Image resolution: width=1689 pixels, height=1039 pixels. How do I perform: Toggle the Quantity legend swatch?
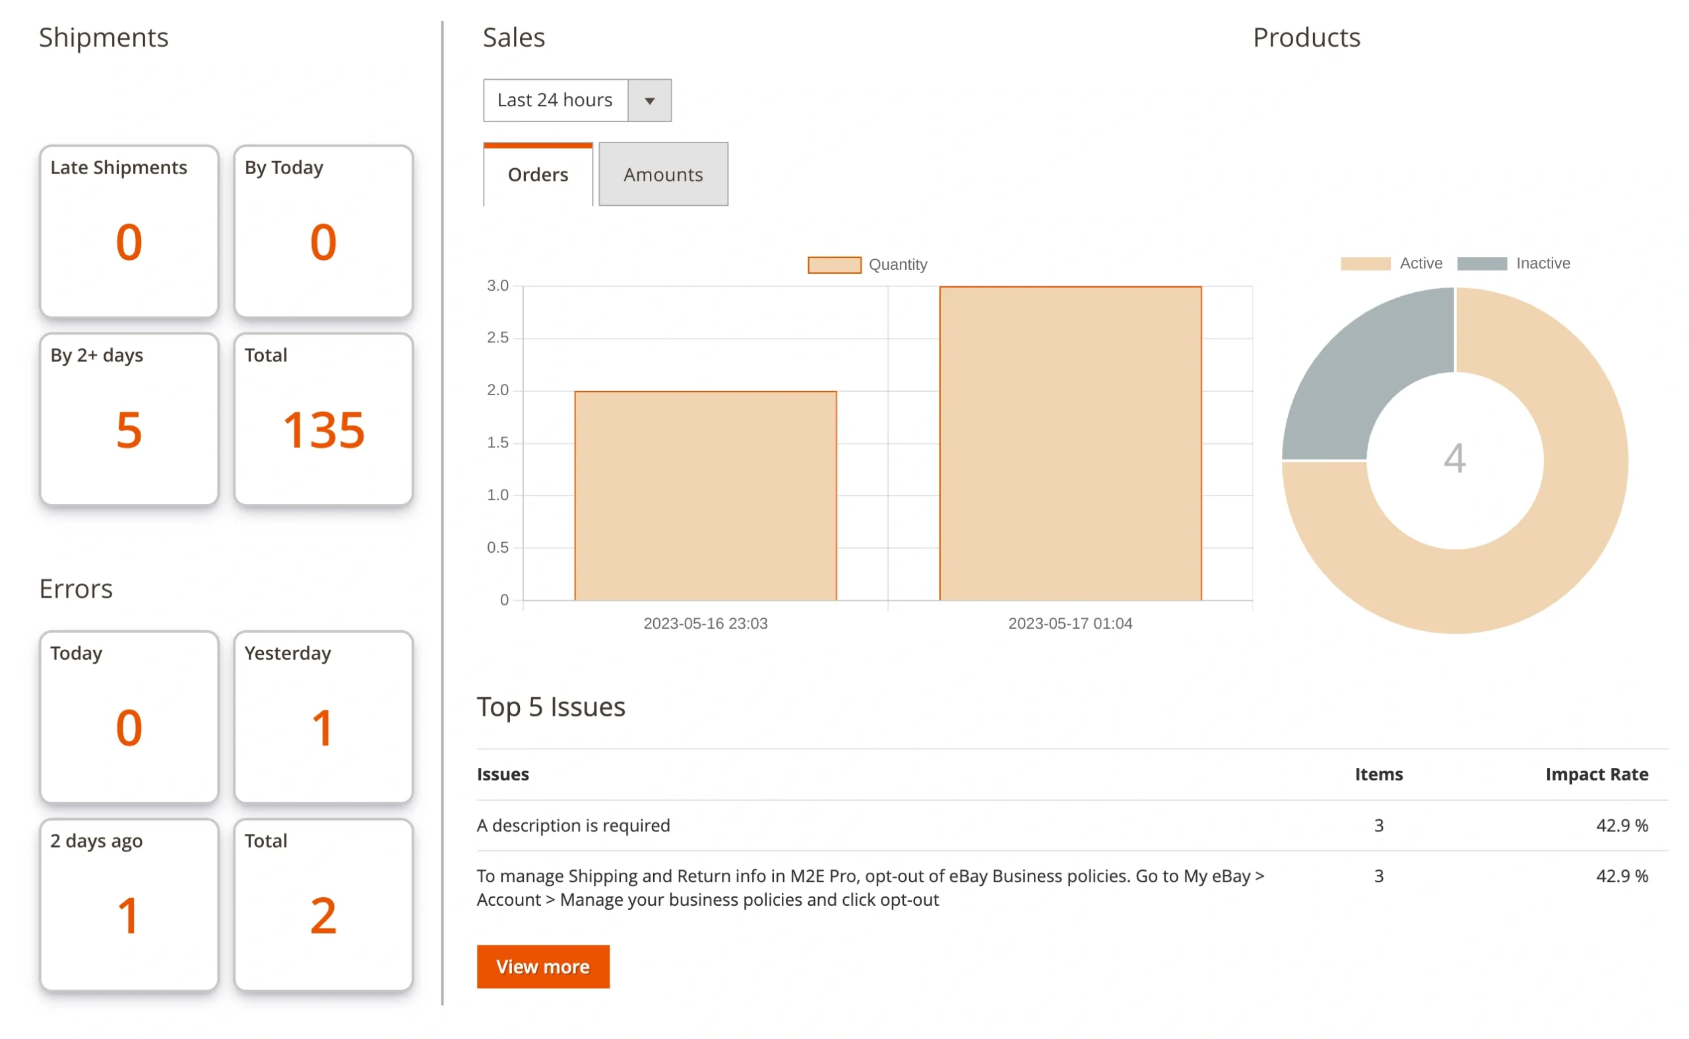[x=833, y=265]
